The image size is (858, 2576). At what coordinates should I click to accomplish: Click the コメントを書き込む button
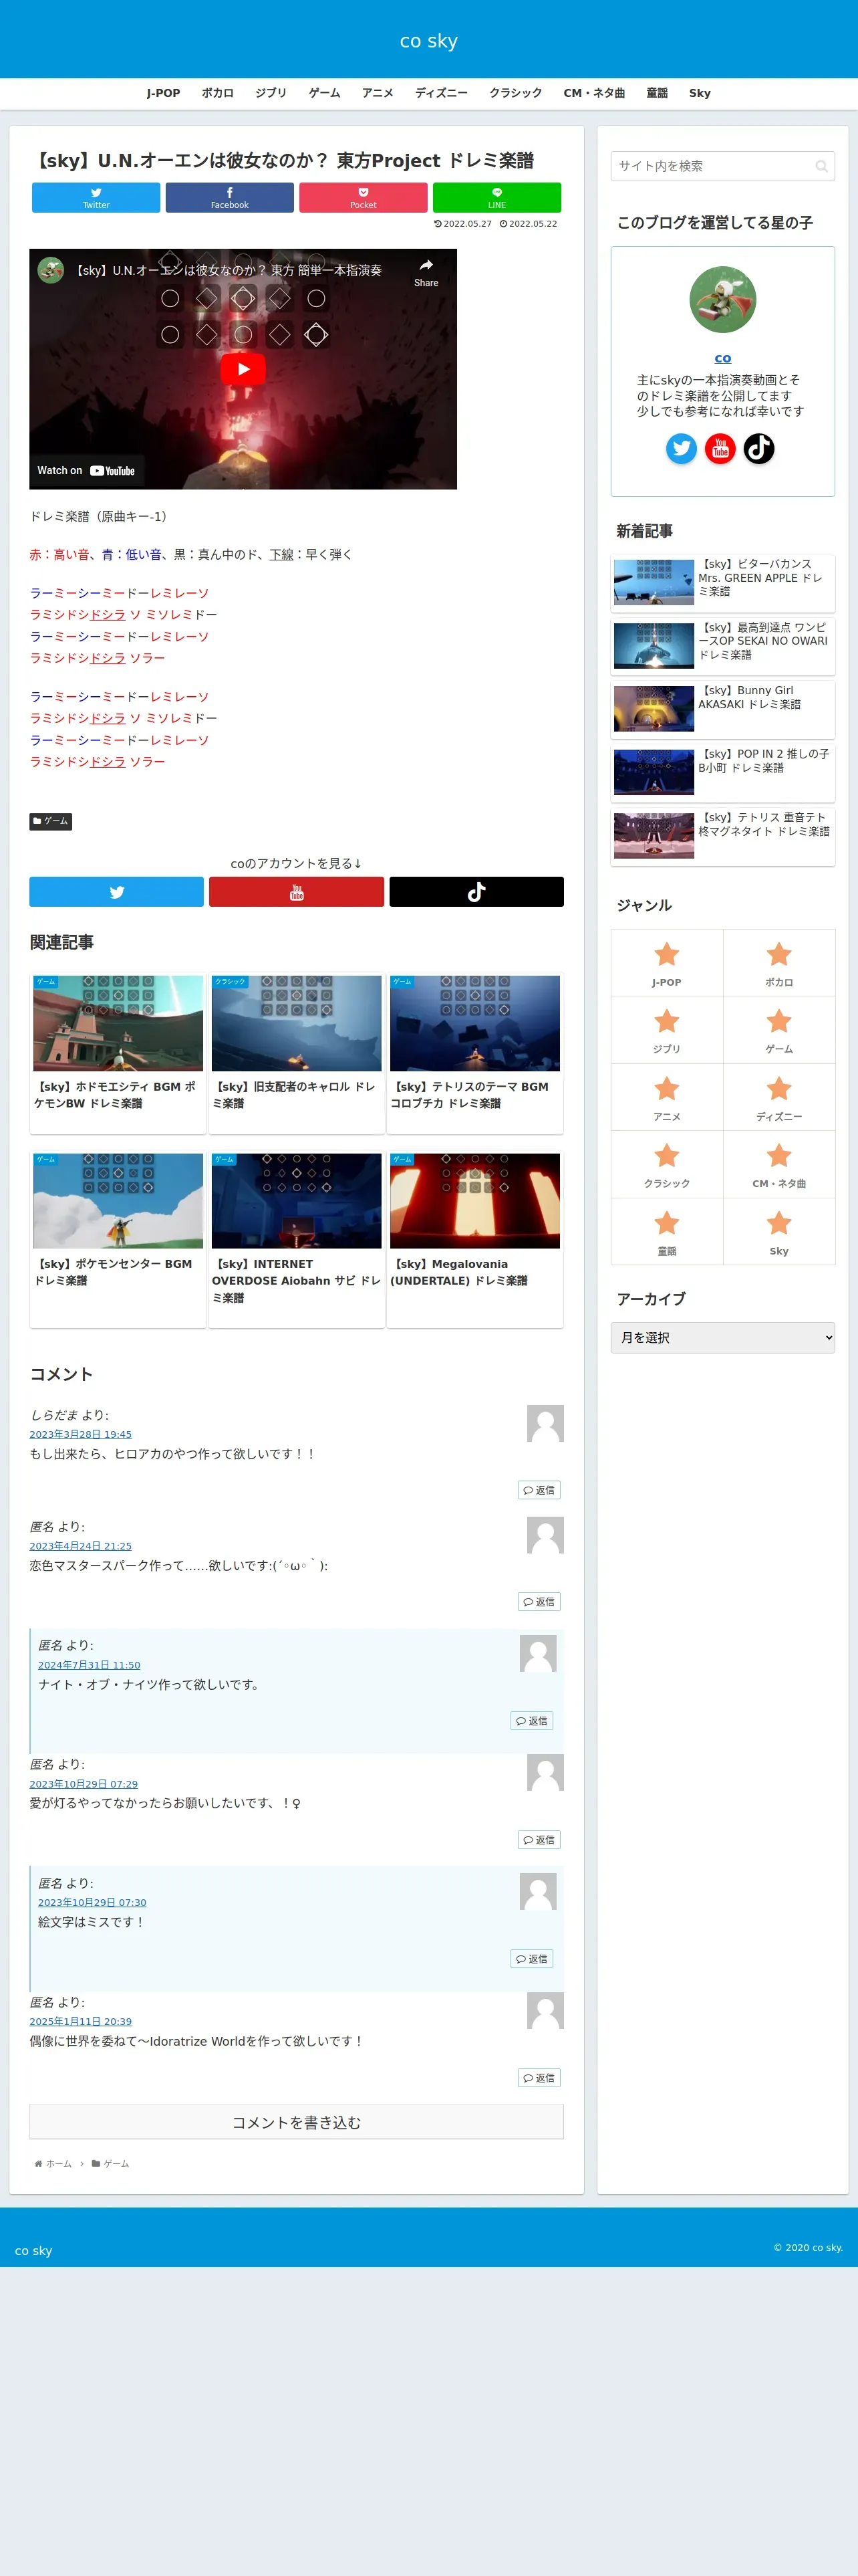click(x=297, y=2122)
